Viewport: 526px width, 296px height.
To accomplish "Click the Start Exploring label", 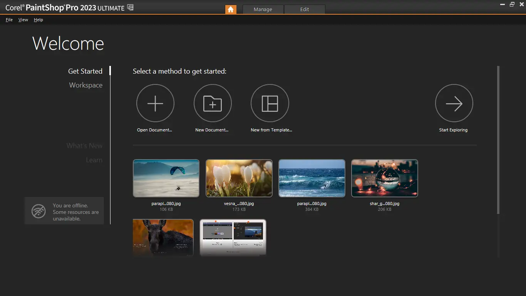I will pyautogui.click(x=453, y=130).
